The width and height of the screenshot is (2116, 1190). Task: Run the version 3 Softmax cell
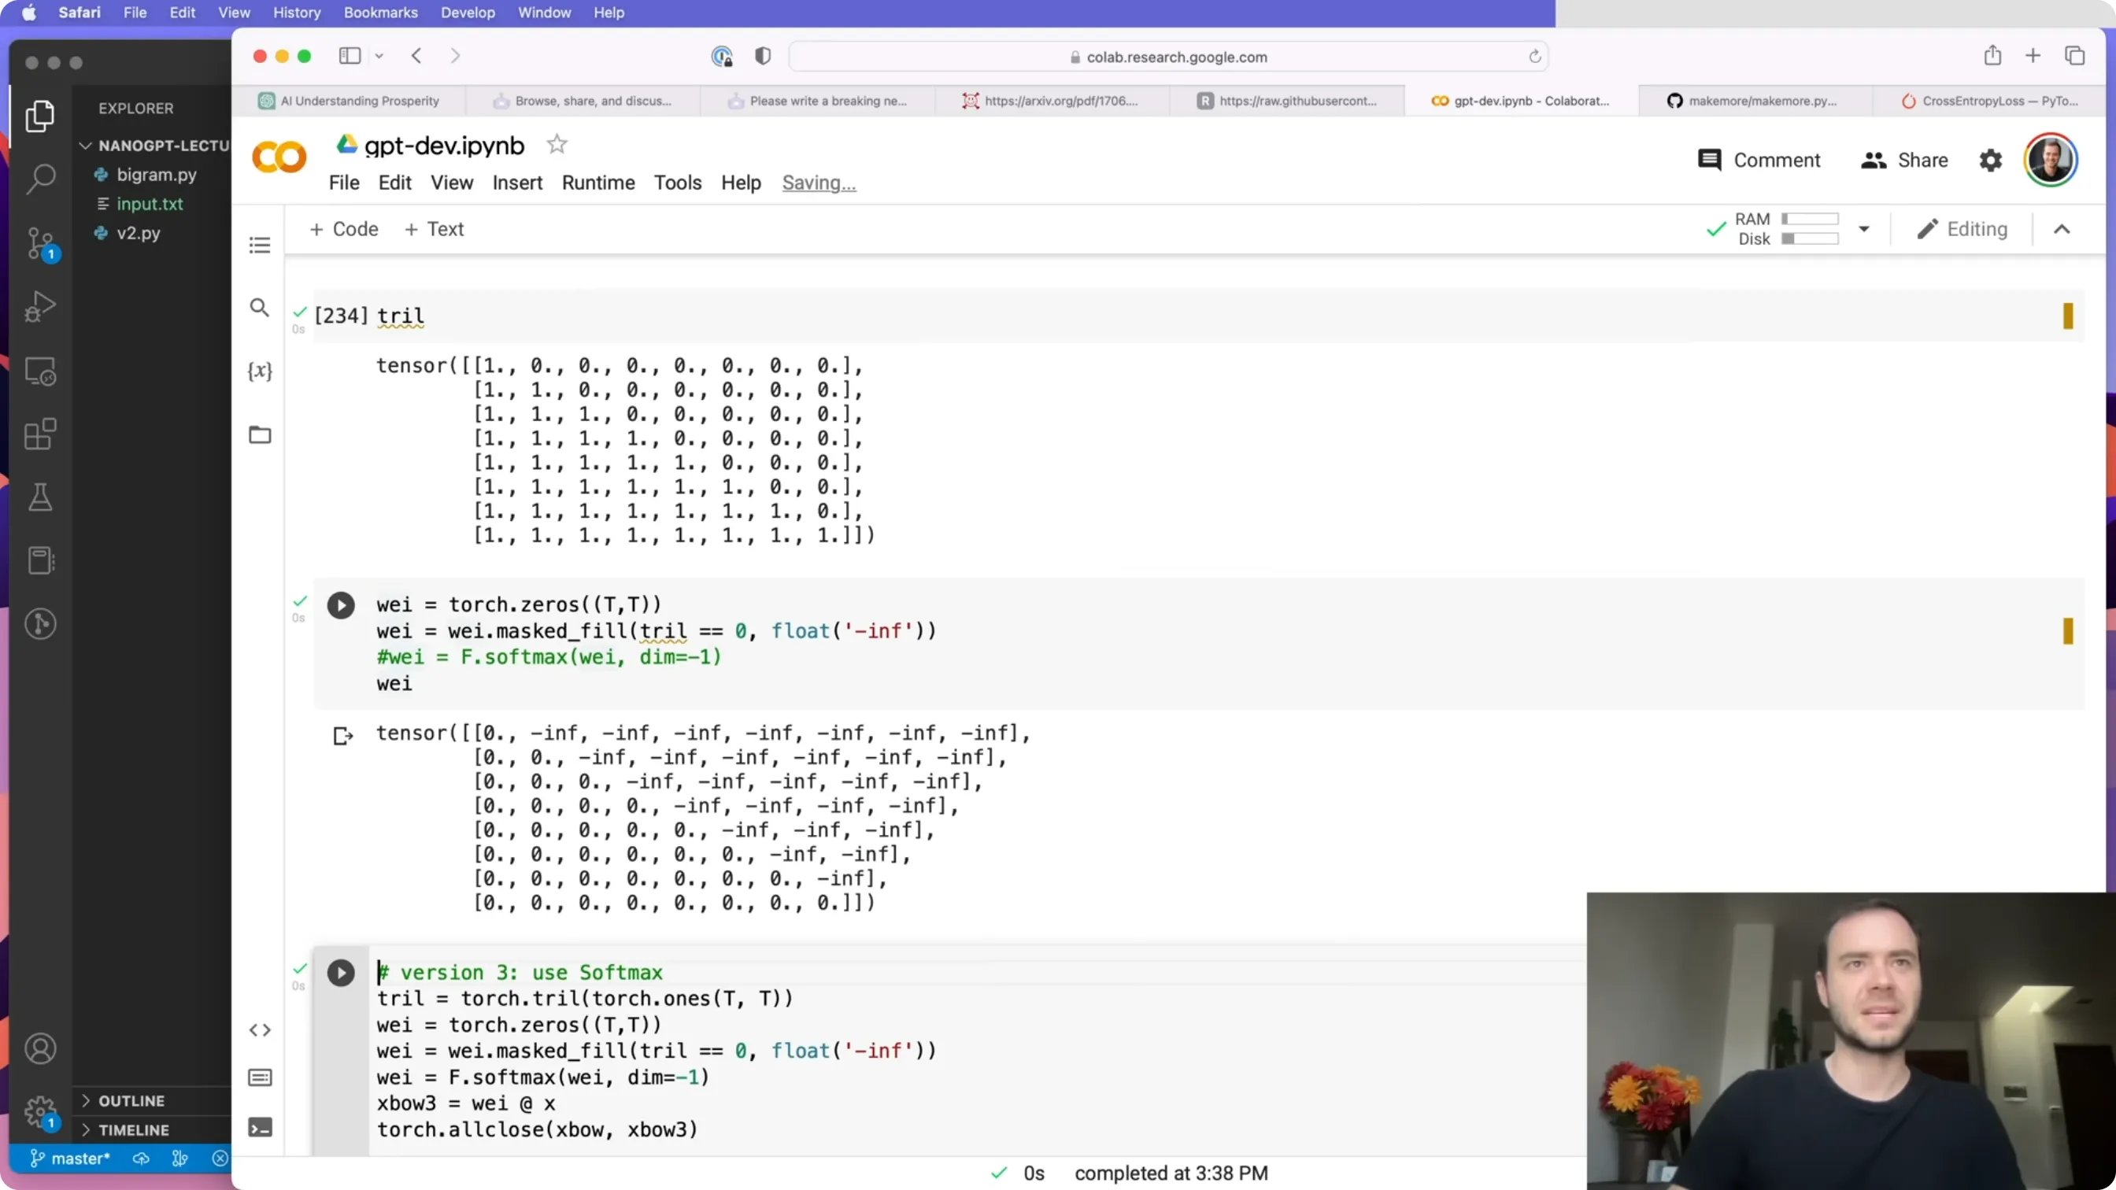[x=341, y=974]
